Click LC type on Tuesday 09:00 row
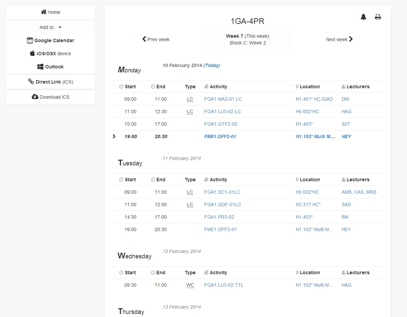The width and height of the screenshot is (407, 317). pyautogui.click(x=190, y=192)
